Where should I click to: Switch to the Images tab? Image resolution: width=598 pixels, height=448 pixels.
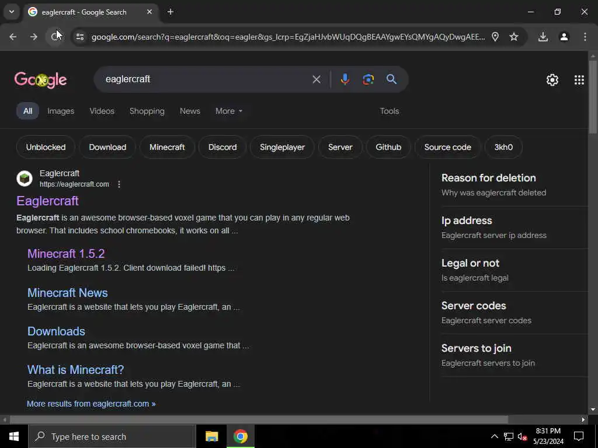pos(61,111)
